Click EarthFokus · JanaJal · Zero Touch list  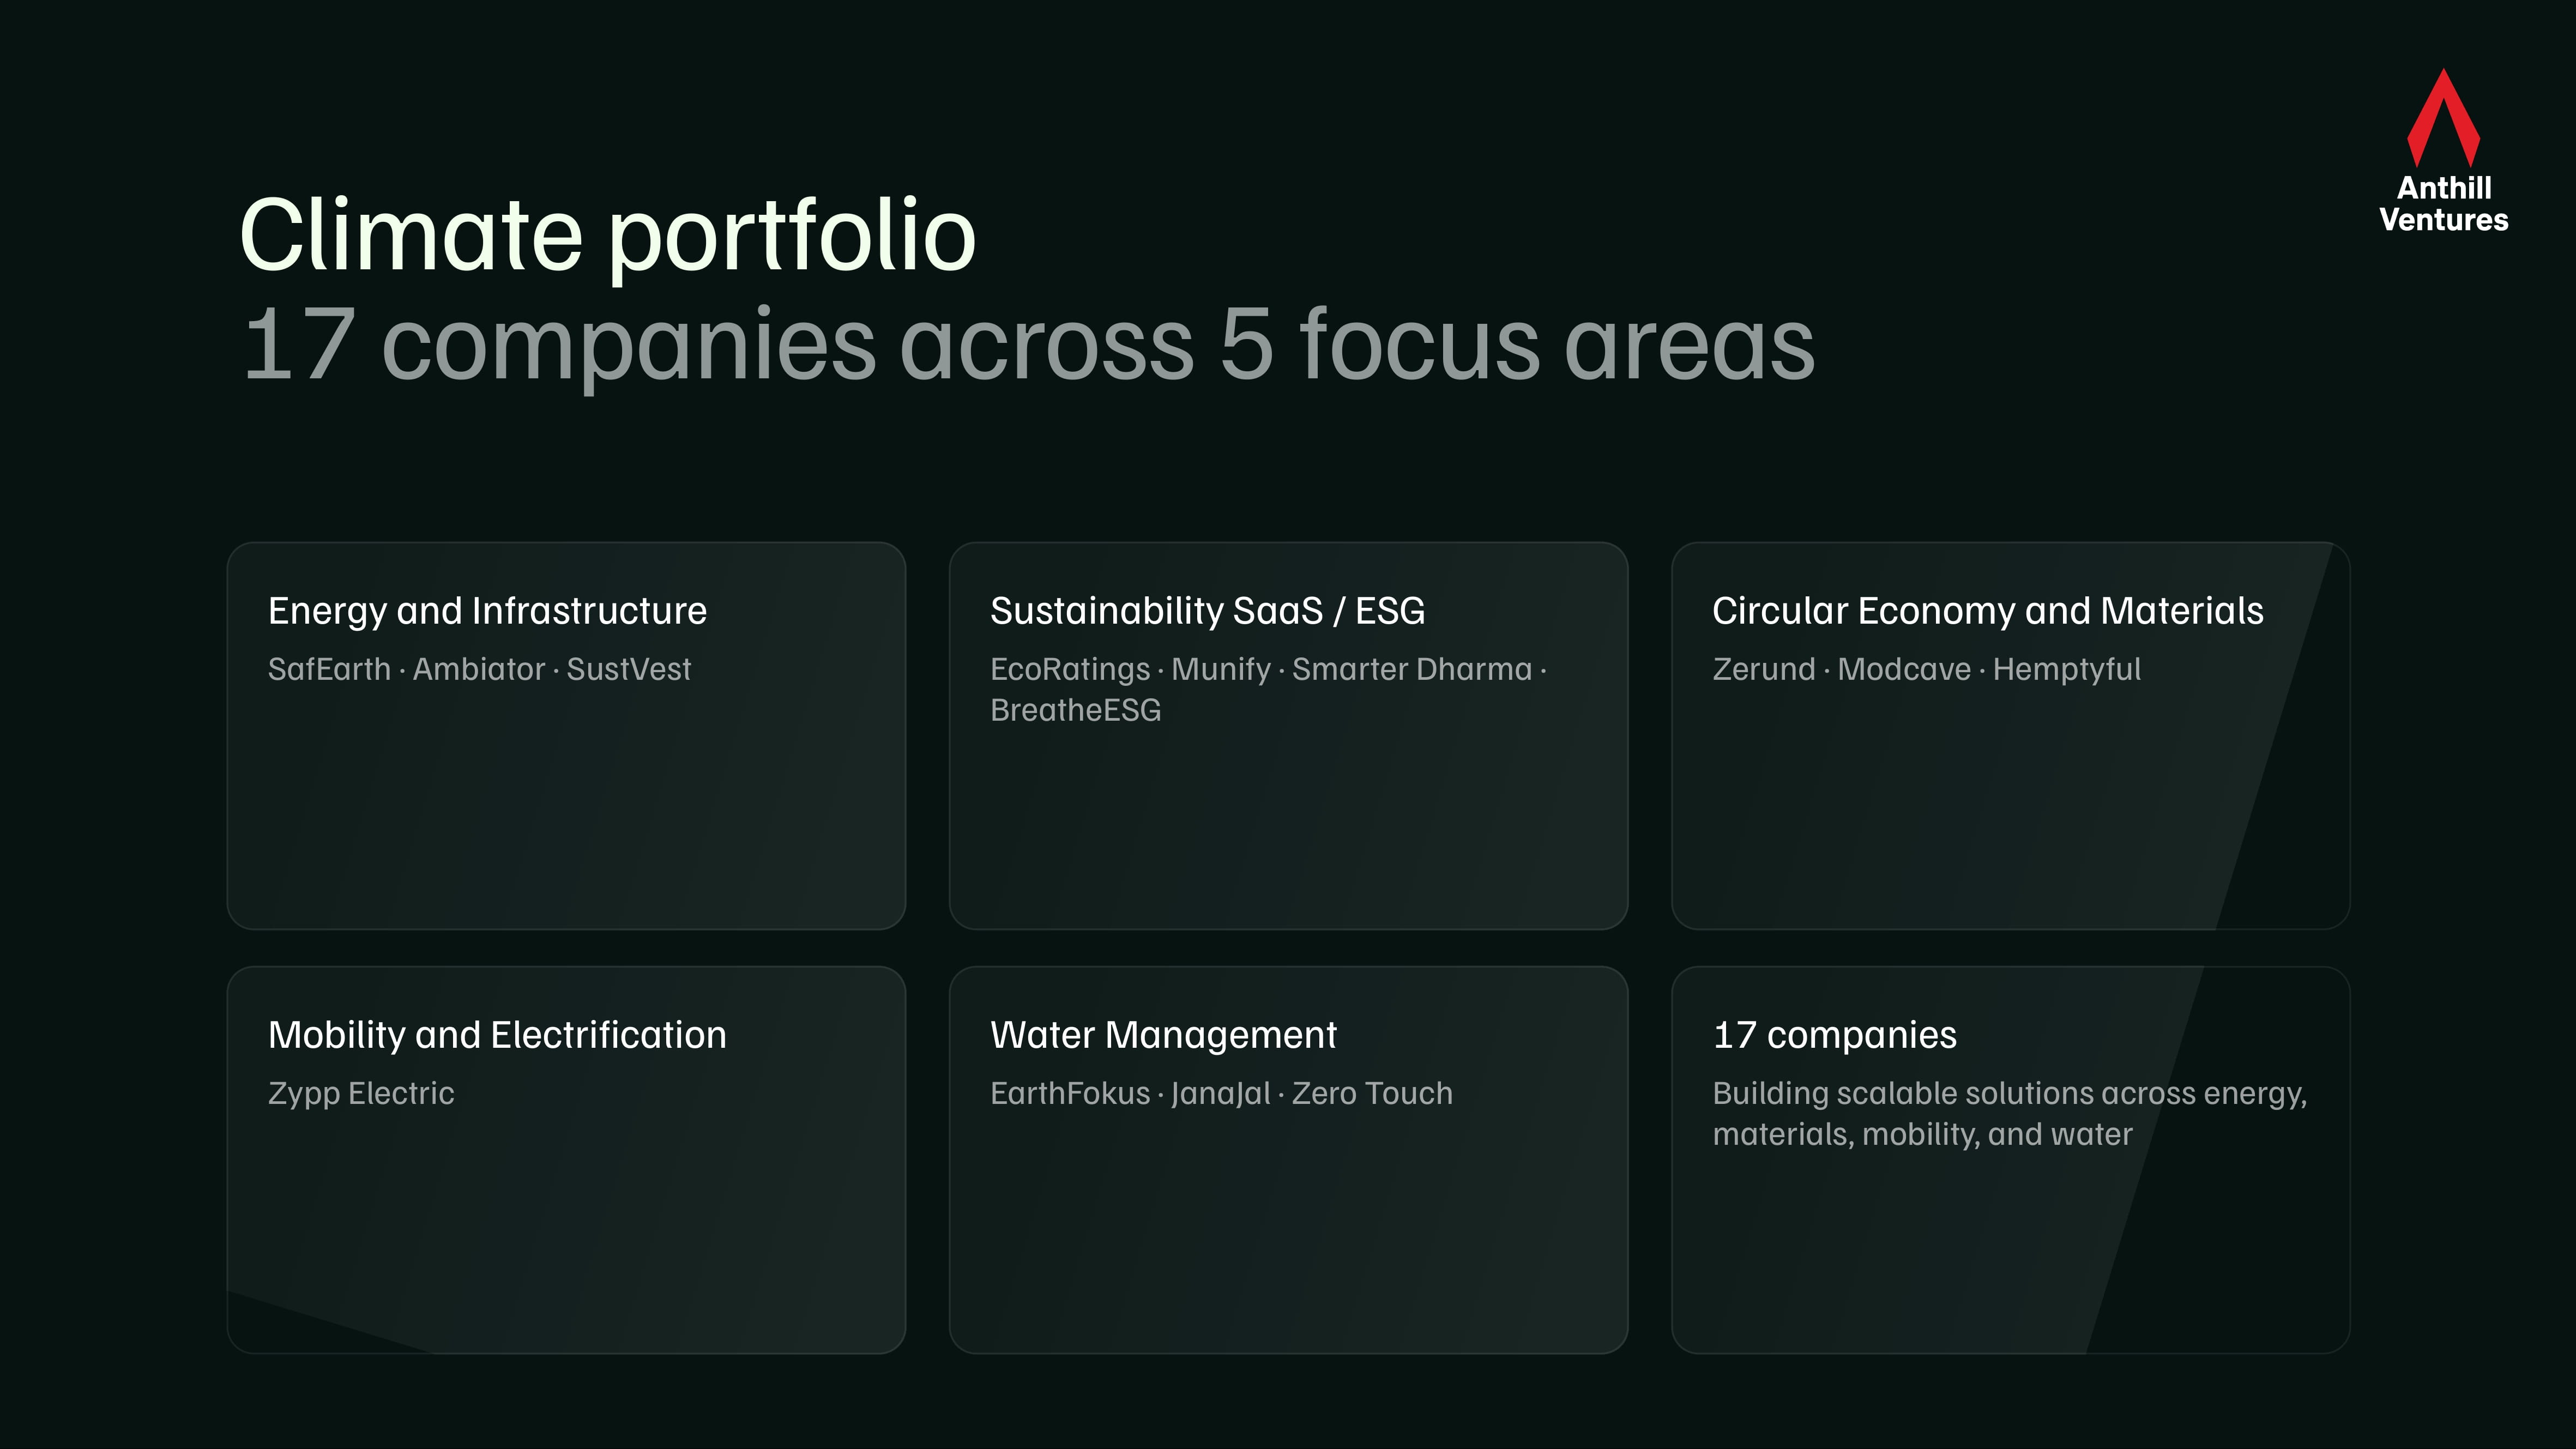pos(1221,1093)
